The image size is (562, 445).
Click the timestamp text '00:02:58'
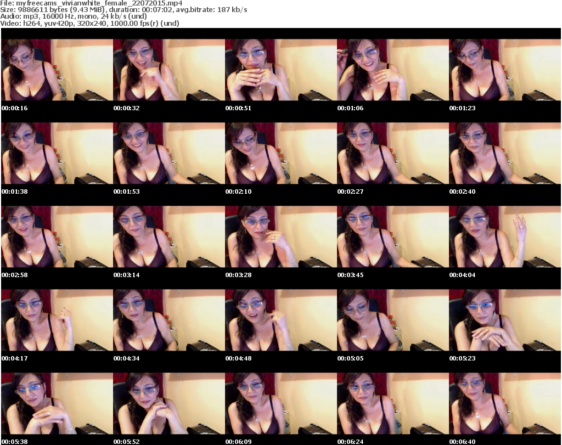tap(15, 275)
